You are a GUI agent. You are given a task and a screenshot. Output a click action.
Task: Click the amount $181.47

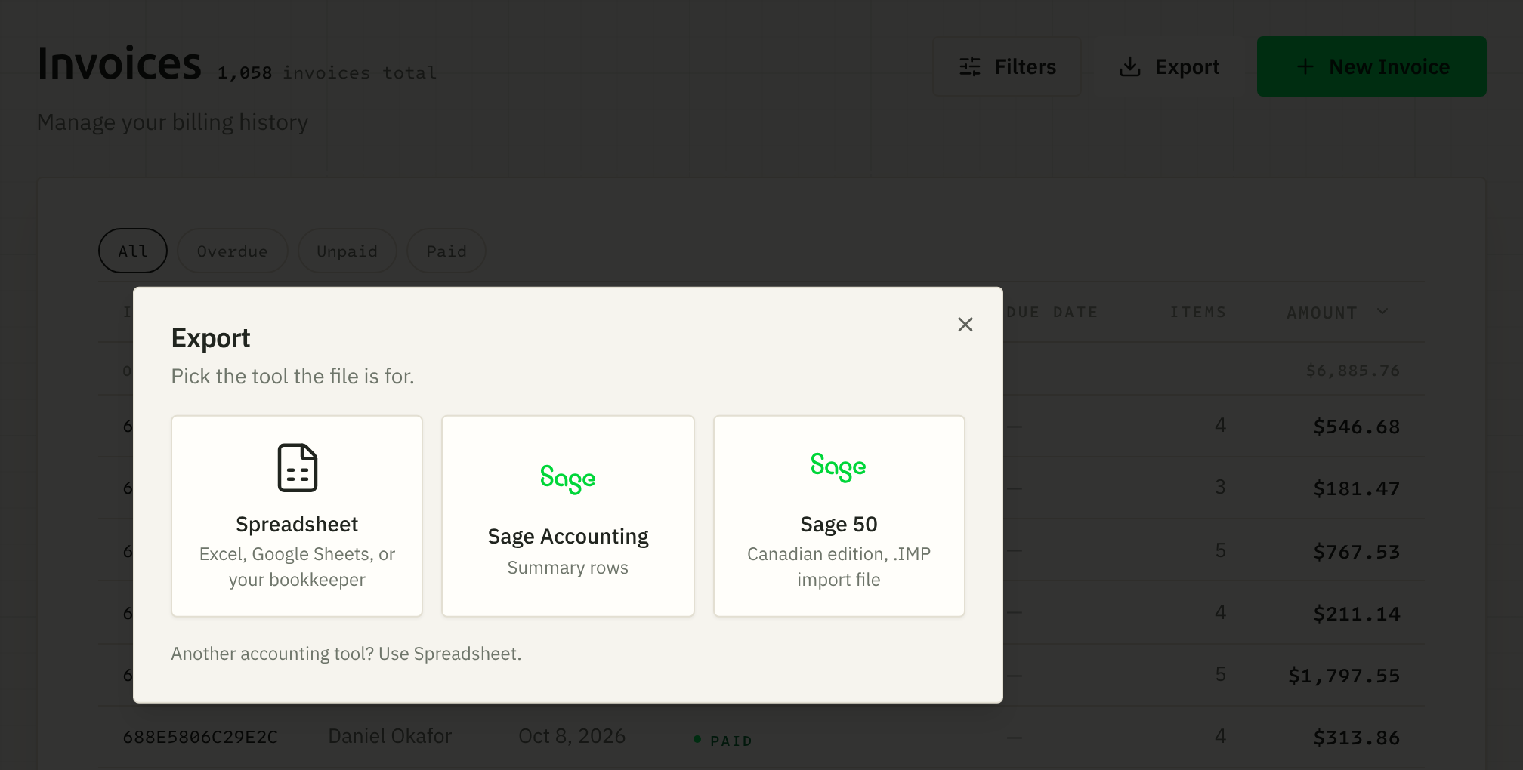point(1357,488)
